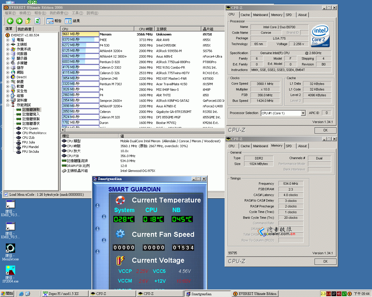Open the 工具(T) menu in EVEREST
372x297 pixels.
(77, 13)
